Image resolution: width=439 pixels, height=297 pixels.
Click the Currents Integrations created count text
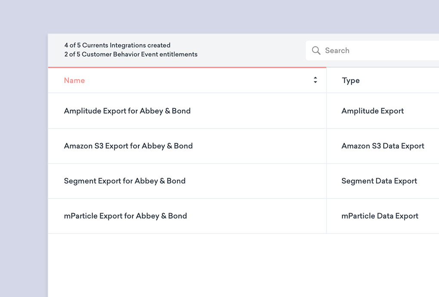(117, 45)
